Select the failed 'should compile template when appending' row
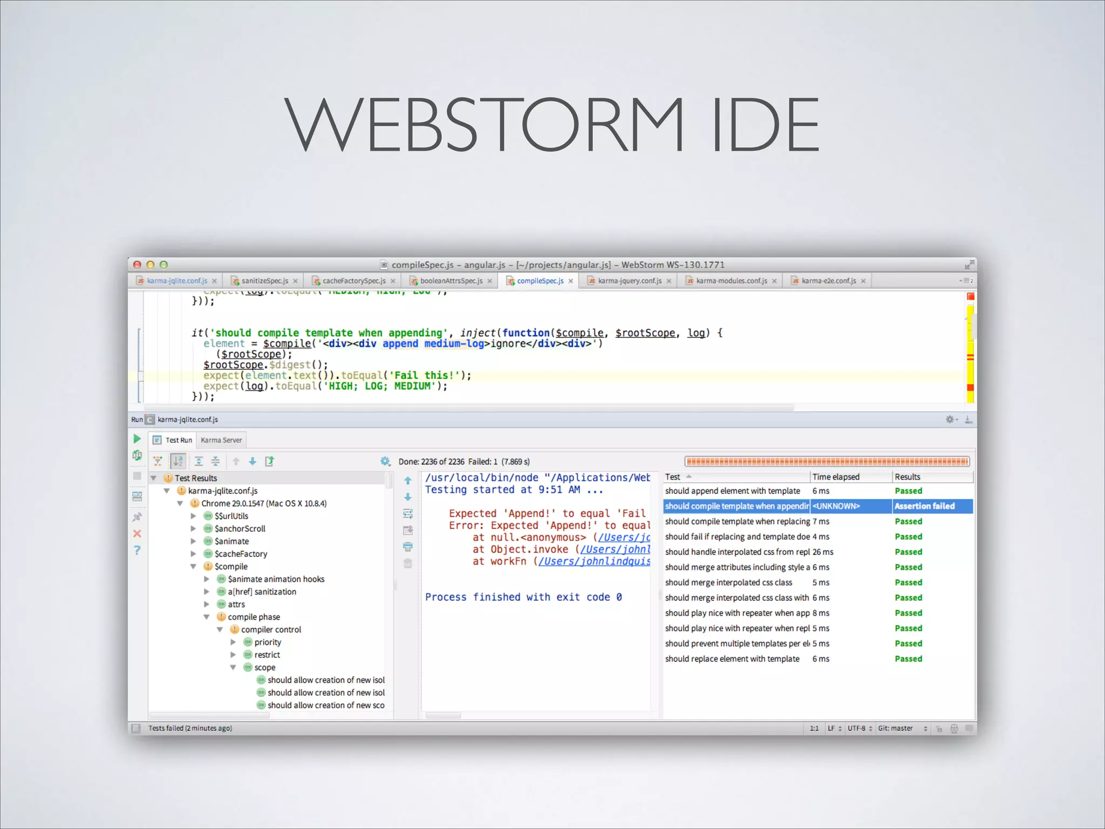 [x=818, y=506]
